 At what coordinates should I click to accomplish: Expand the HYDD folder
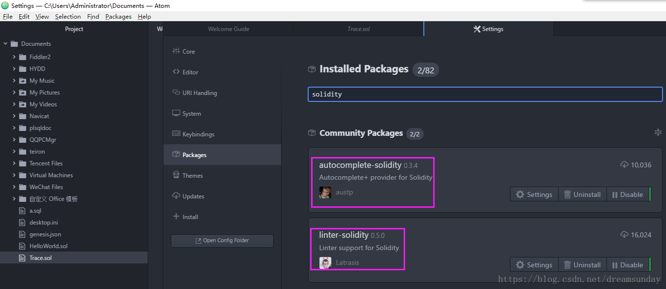click(14, 69)
